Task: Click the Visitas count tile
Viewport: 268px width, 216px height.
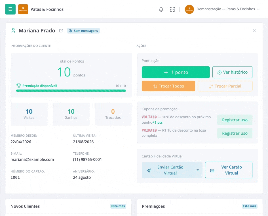Action: coord(29,114)
